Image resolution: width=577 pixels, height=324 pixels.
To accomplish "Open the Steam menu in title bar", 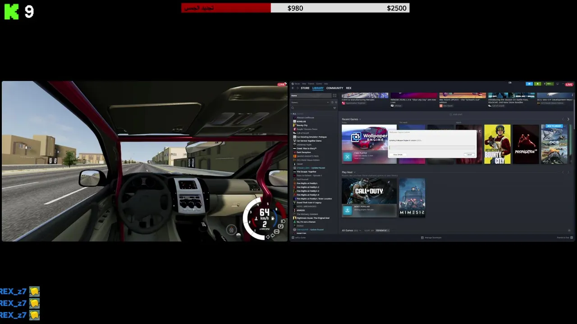I will 297,84.
